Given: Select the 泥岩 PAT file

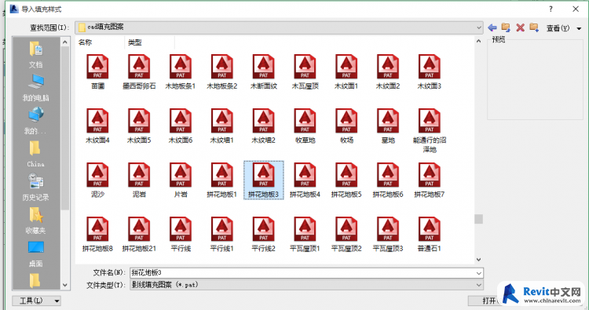Looking at the screenshot, I should [139, 180].
